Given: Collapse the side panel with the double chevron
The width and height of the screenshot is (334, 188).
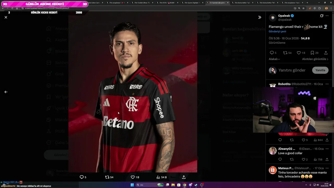Looking at the screenshot, I should tap(260, 17).
